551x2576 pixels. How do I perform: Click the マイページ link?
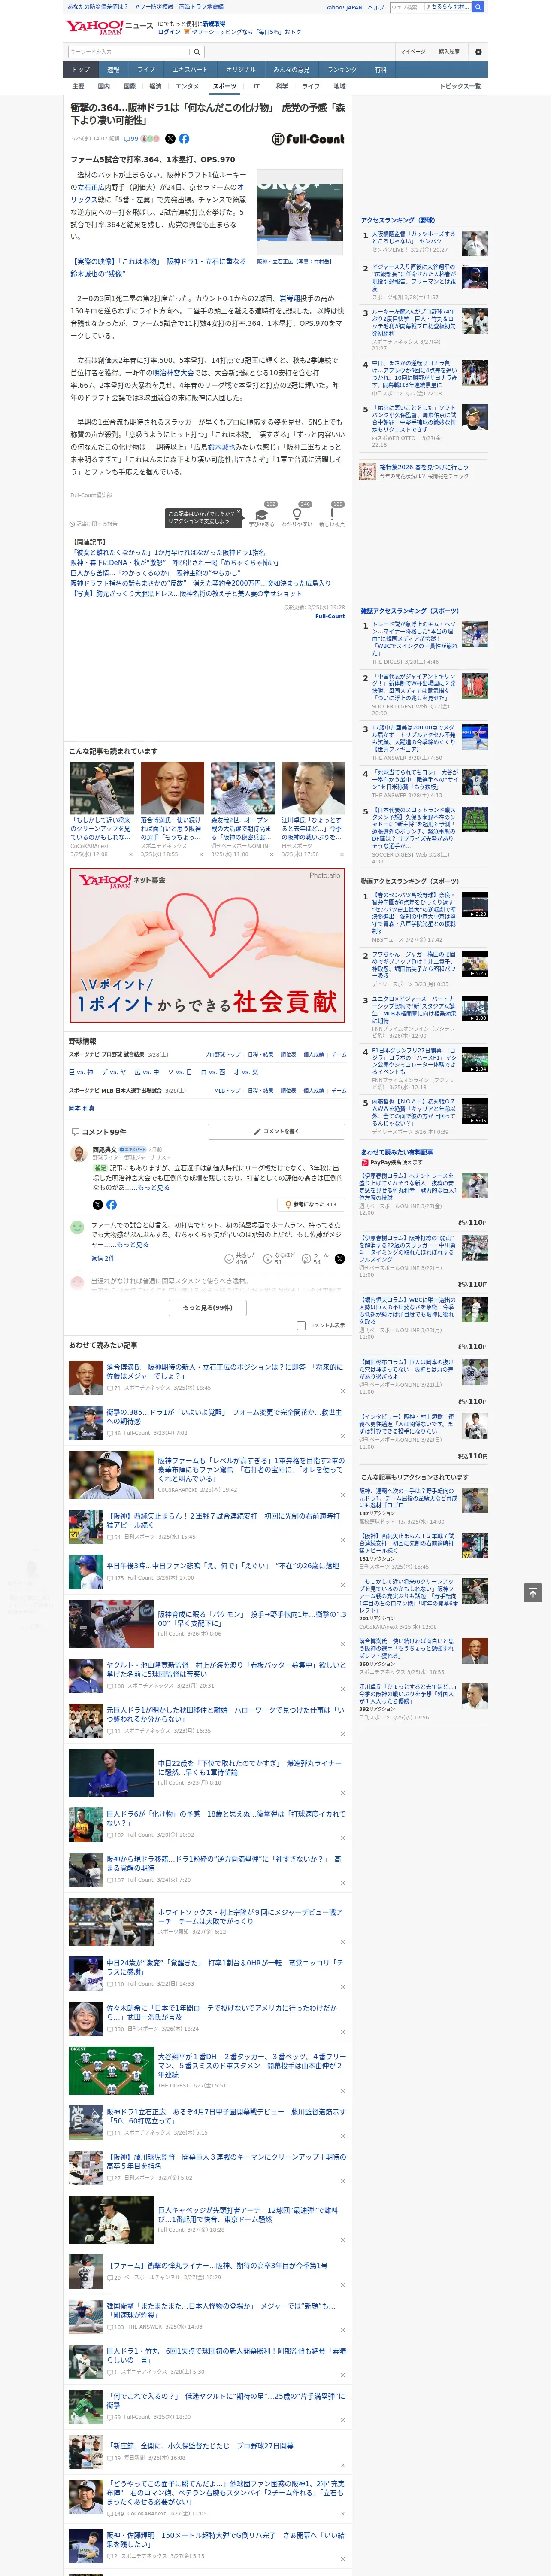[x=412, y=51]
